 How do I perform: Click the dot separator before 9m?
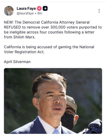(x=36, y=13)
